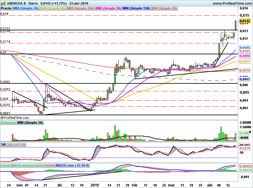
Task: Open the www.ProRealTime.com link
Action: pyautogui.click(x=232, y=3)
